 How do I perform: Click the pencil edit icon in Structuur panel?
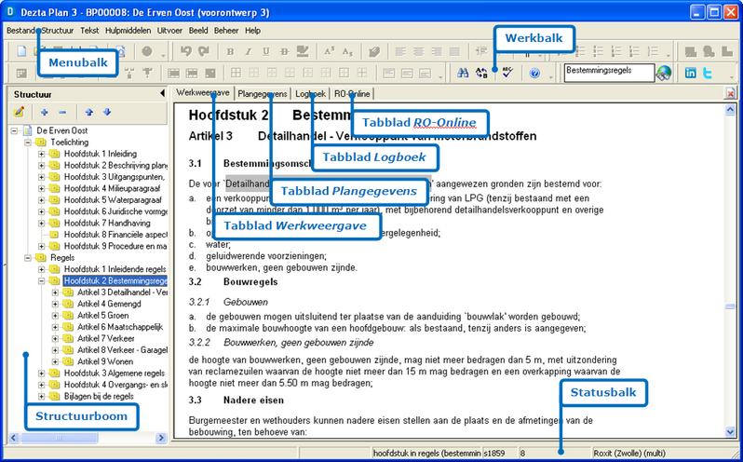pyautogui.click(x=19, y=113)
